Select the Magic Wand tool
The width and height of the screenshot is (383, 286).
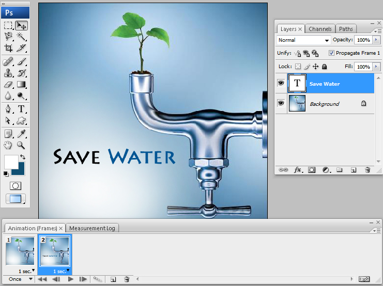[x=22, y=36]
